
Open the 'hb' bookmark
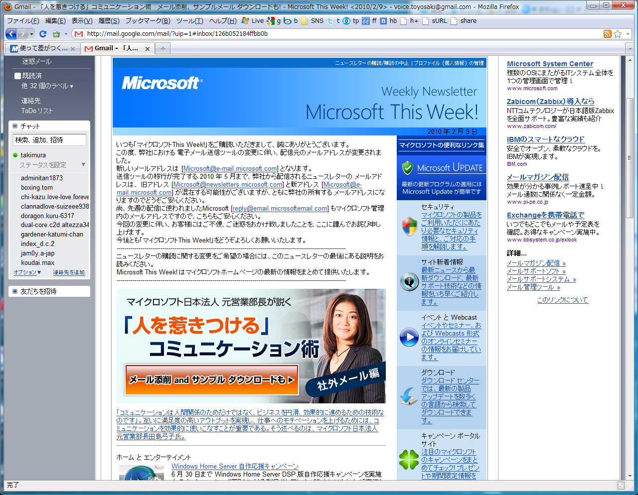[x=388, y=21]
